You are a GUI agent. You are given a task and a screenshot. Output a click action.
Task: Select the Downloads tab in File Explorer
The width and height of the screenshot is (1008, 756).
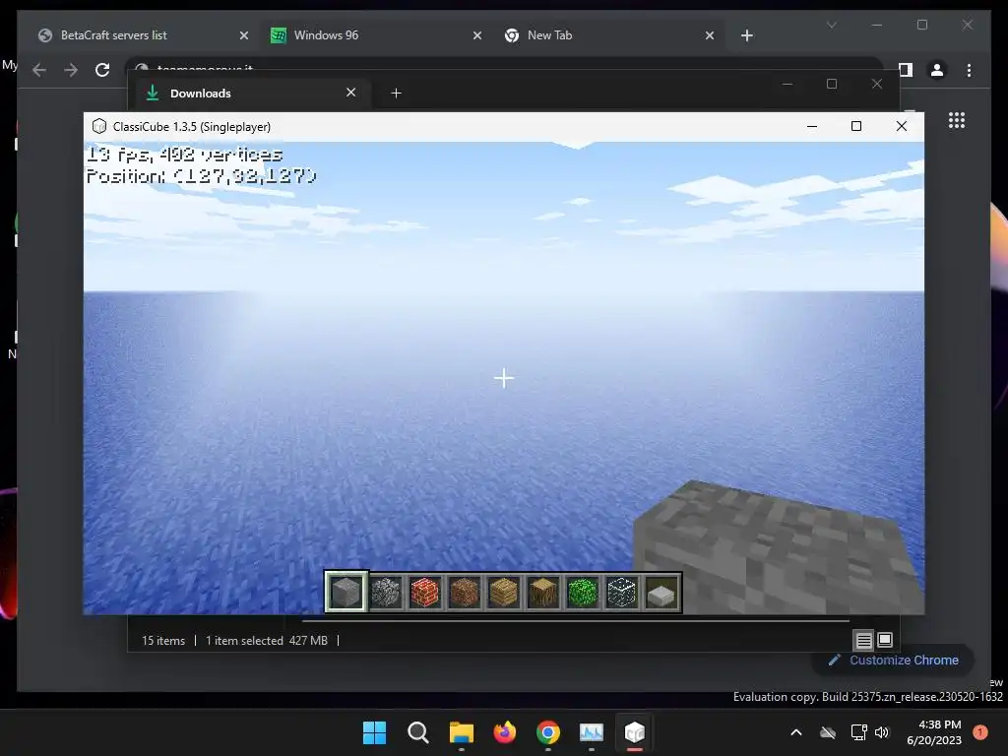point(253,94)
